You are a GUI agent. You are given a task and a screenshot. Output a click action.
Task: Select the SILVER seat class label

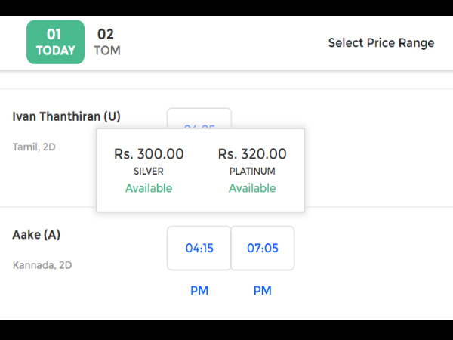tap(149, 172)
